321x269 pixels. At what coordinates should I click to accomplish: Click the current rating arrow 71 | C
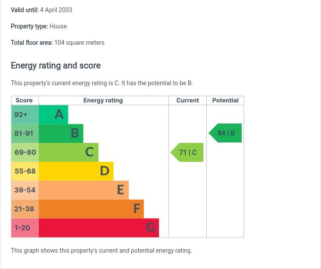pos(187,153)
